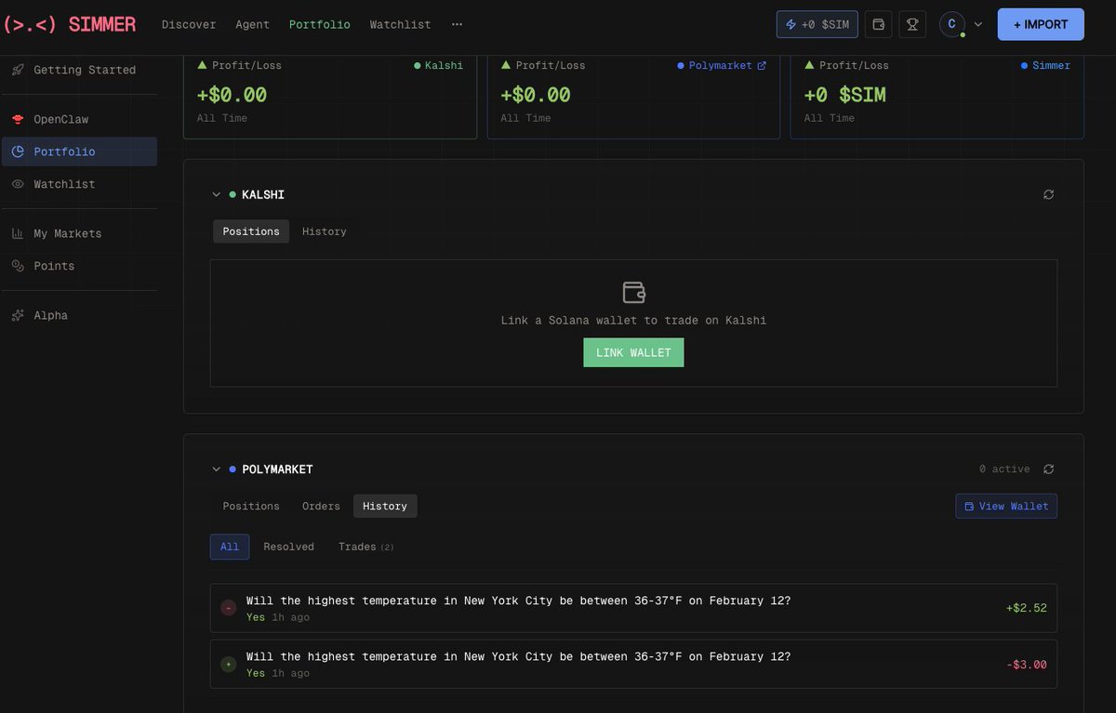This screenshot has height=713, width=1116.
Task: Switch to Polymarket Orders tab
Action: tap(320, 506)
